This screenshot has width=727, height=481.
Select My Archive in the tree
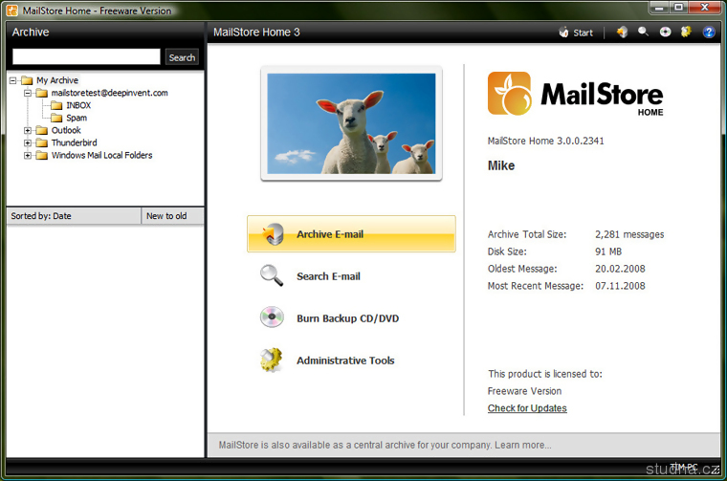coord(57,80)
